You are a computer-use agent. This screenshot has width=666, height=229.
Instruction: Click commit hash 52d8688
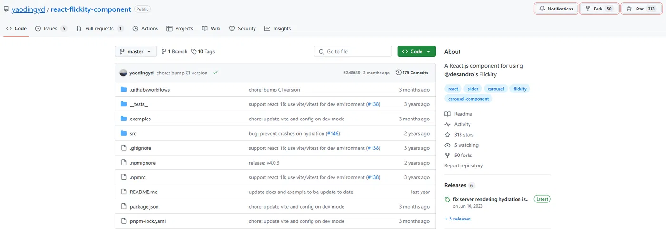click(353, 73)
